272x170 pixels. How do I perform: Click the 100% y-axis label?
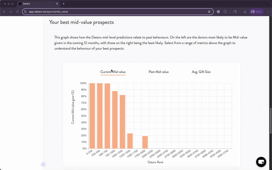coord(83,83)
